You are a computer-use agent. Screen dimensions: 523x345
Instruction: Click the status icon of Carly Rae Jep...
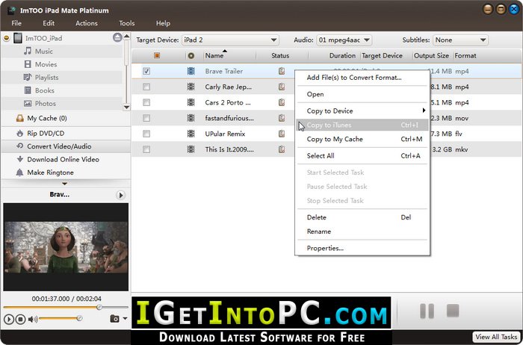[x=282, y=87]
